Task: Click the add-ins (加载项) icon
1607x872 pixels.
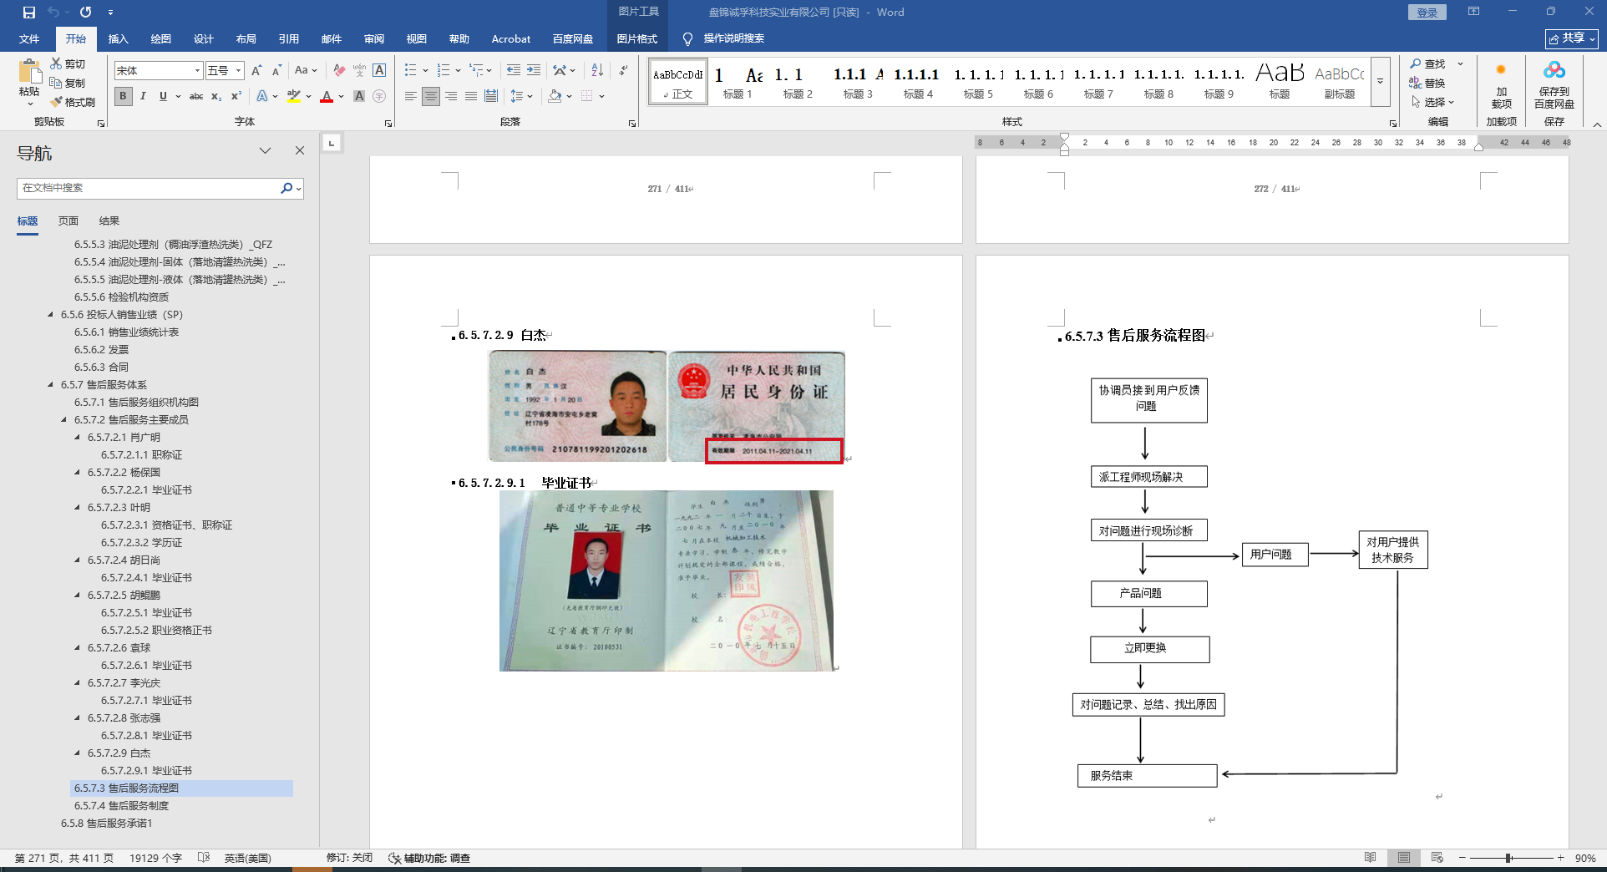Action: pyautogui.click(x=1501, y=70)
